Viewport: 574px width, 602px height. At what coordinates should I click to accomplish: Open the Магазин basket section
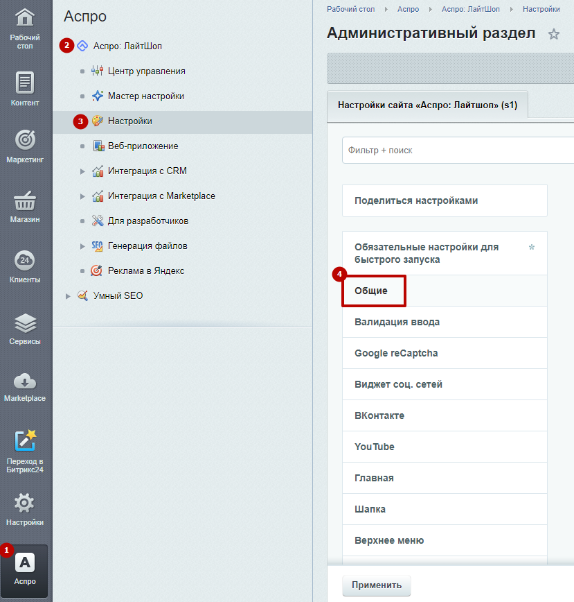(x=25, y=207)
